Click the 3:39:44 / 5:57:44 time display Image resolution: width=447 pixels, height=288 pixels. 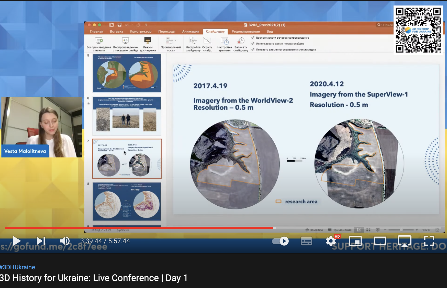coord(105,241)
